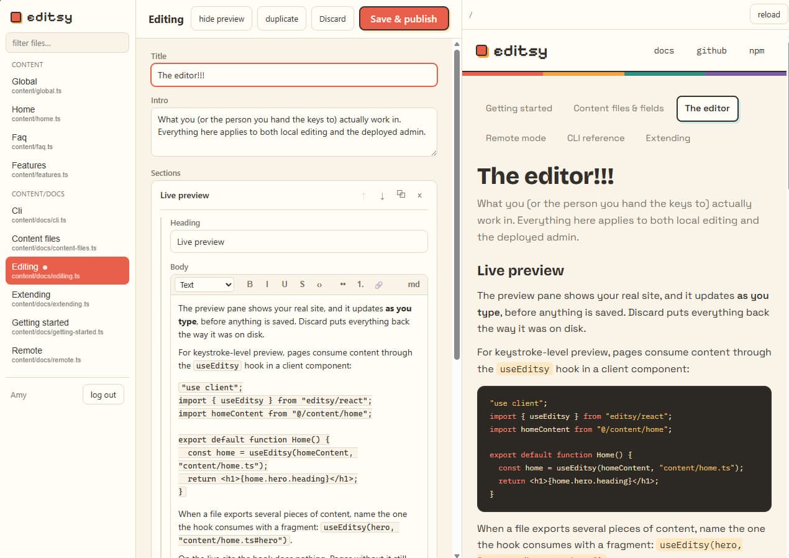
Task: Open github link in preview navigation
Action: click(x=711, y=51)
